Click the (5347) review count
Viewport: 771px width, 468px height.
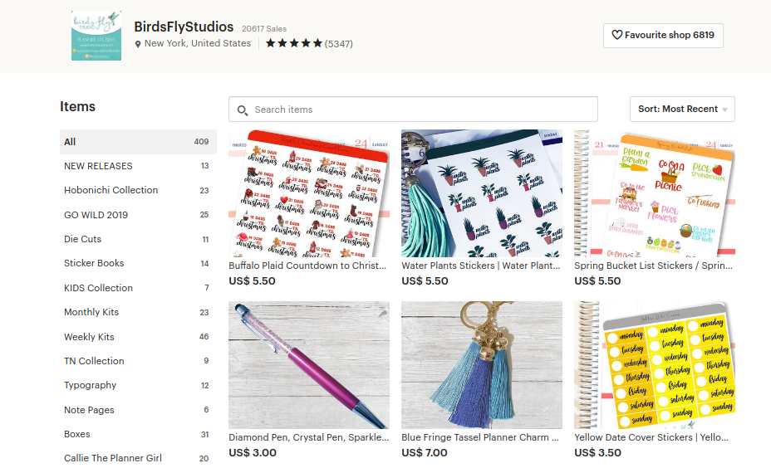(339, 44)
